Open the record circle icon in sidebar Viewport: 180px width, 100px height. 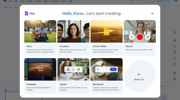coord(175,73)
